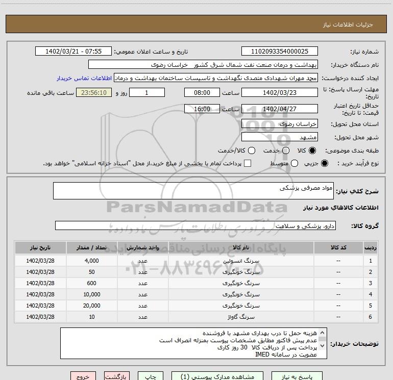Screen dimensions: 393x380
Task: Select the جزیی purchase type radio
Action: 324,163
